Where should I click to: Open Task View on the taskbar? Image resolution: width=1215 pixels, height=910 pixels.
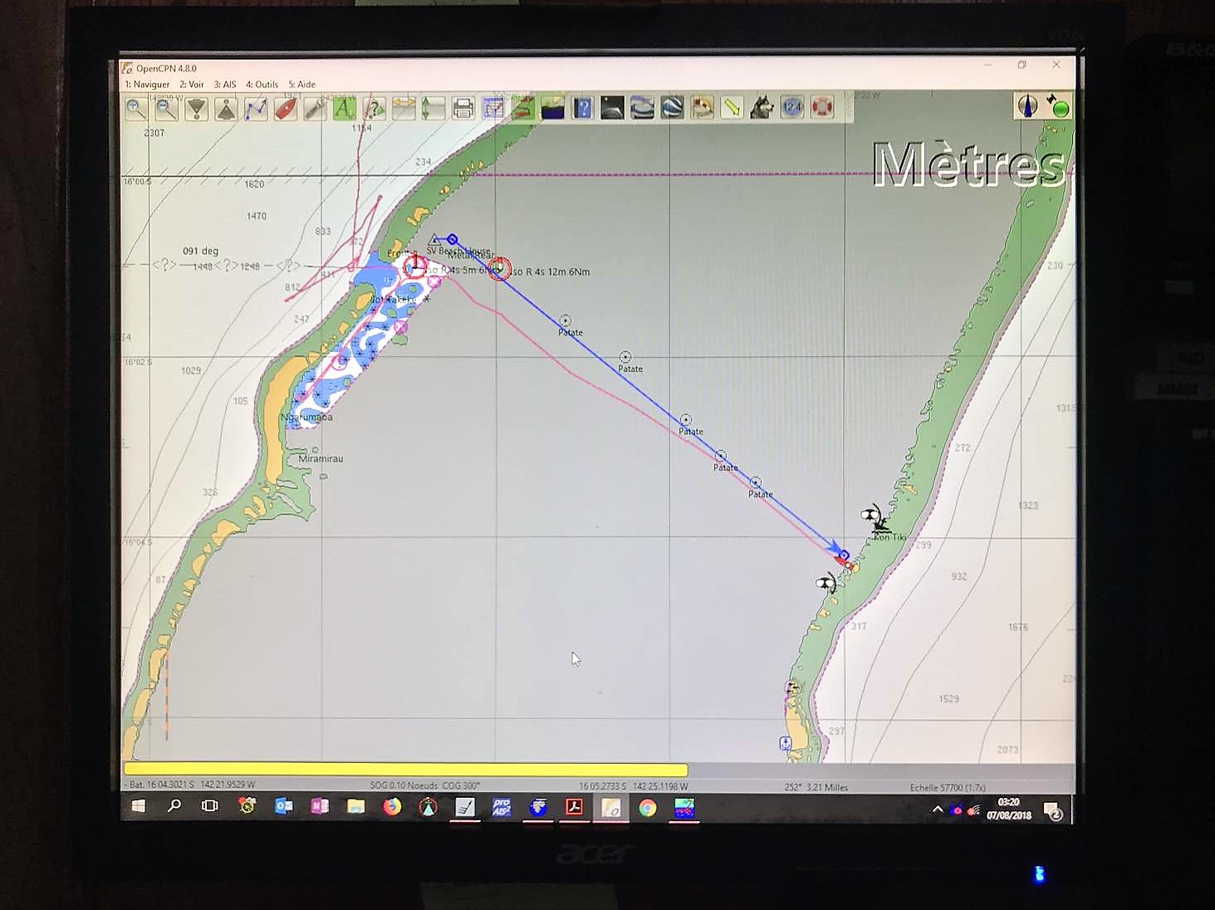pyautogui.click(x=210, y=806)
